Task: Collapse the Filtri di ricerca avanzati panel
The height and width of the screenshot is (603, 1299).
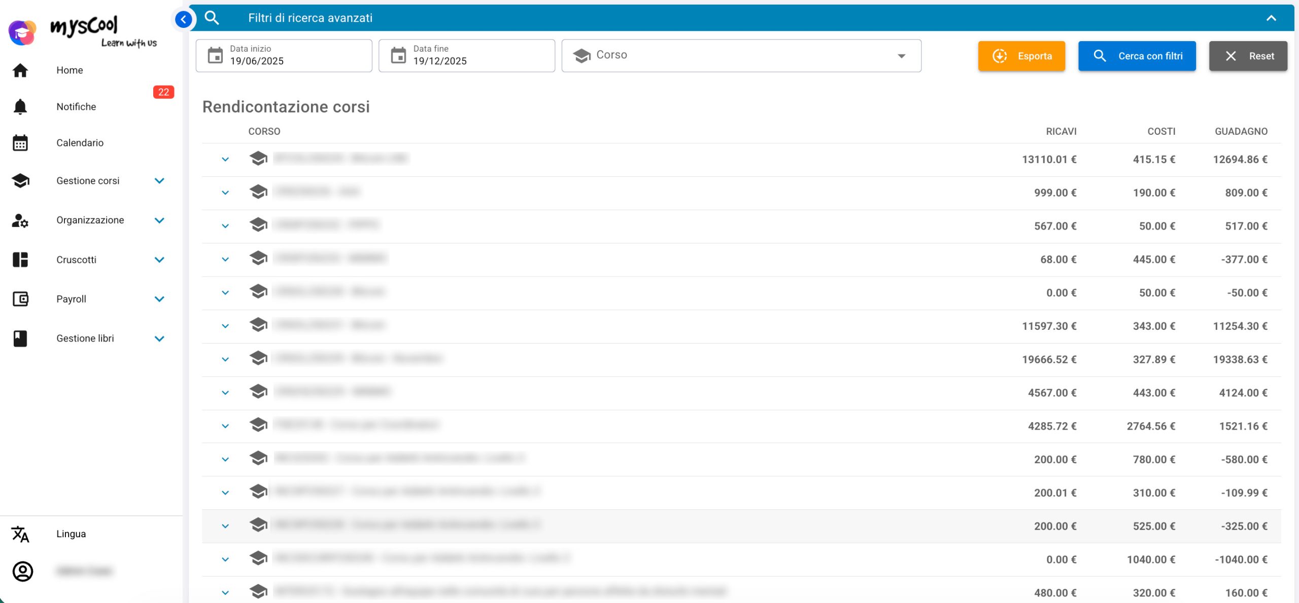Action: coord(1271,18)
